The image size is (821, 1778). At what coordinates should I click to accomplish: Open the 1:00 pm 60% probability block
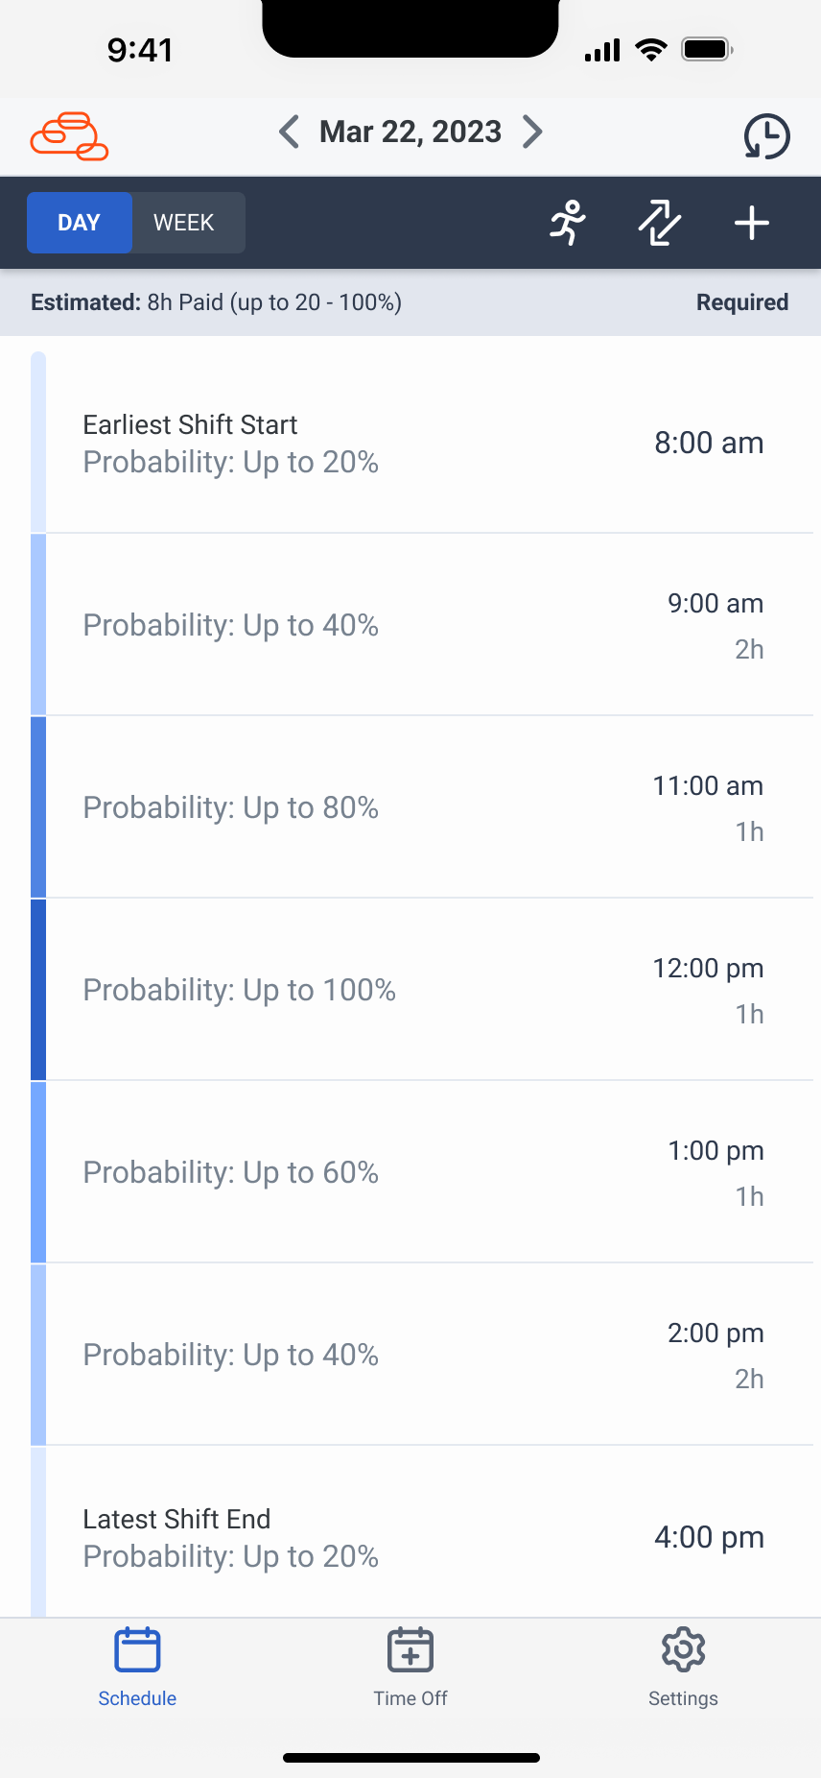[422, 1172]
